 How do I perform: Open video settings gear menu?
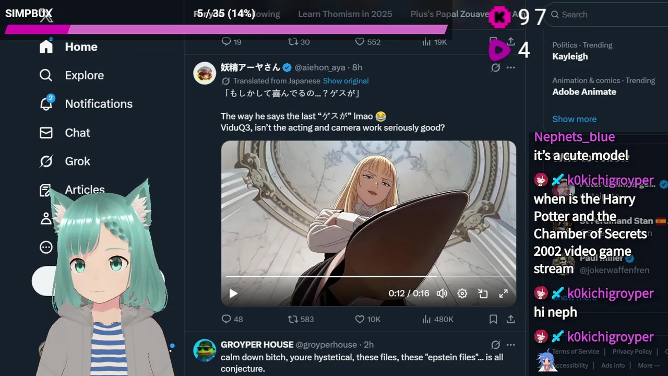[462, 293]
